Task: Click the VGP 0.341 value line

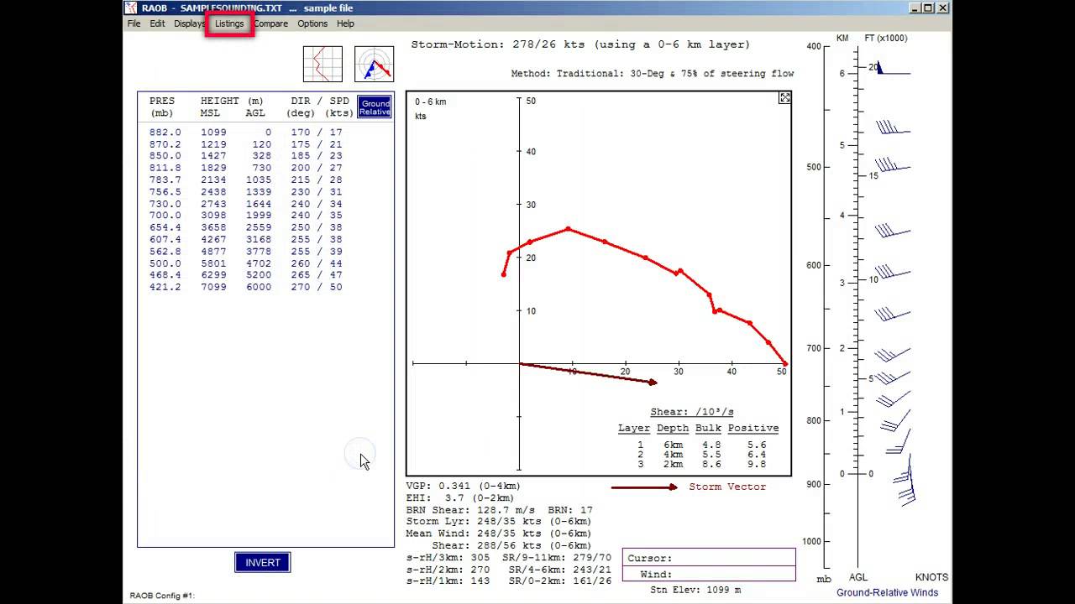Action: 464,486
